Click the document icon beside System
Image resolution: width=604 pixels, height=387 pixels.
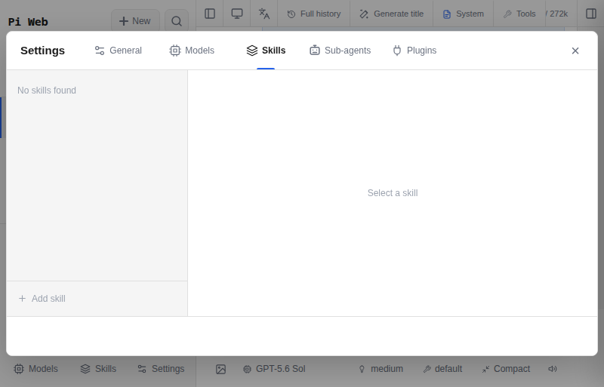447,14
